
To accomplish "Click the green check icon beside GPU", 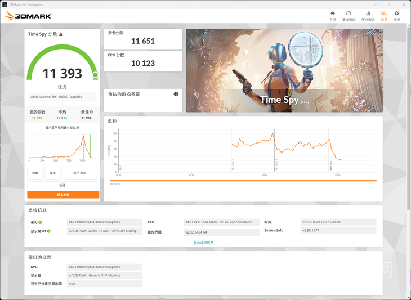I will pyautogui.click(x=40, y=222).
